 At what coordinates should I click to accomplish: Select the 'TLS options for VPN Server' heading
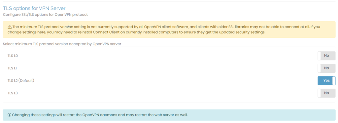pos(34,8)
